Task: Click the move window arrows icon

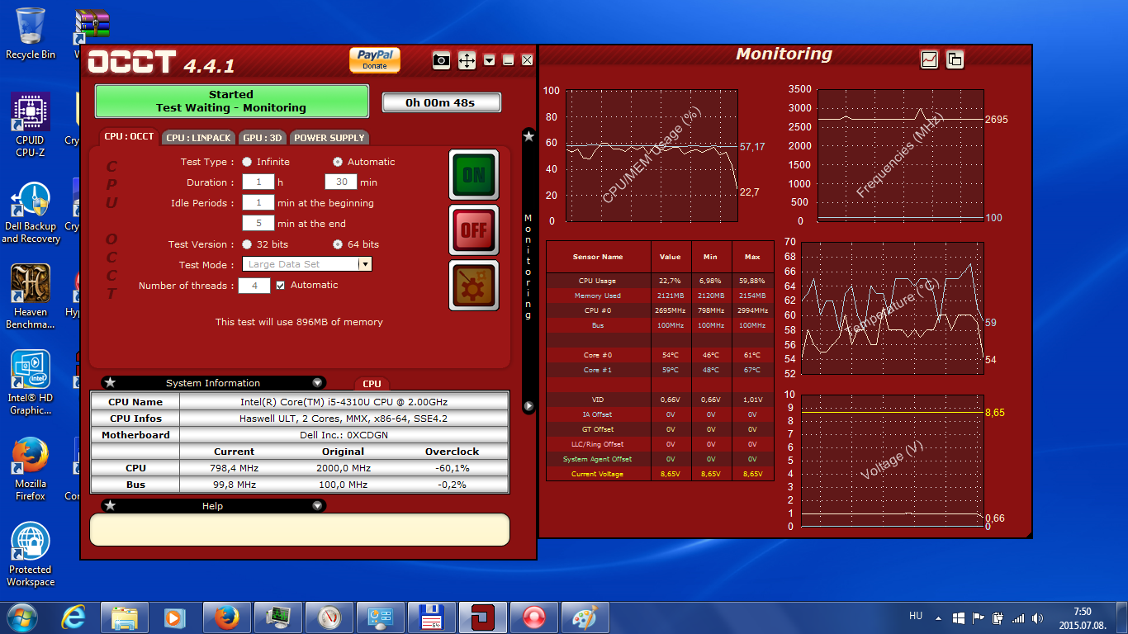Action: tap(467, 60)
